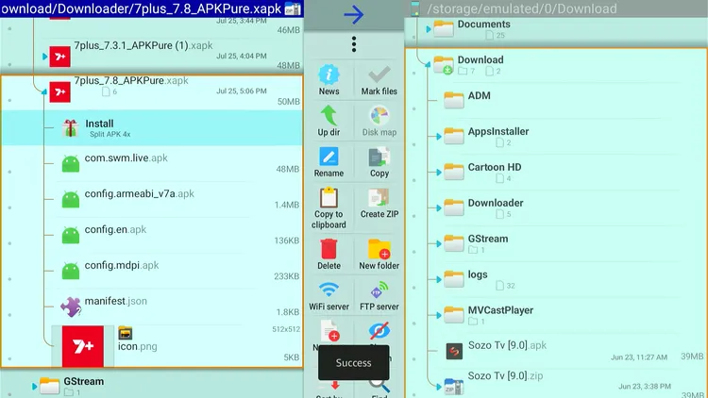Open the icon.png thumbnail
708x398 pixels.
(x=83, y=346)
